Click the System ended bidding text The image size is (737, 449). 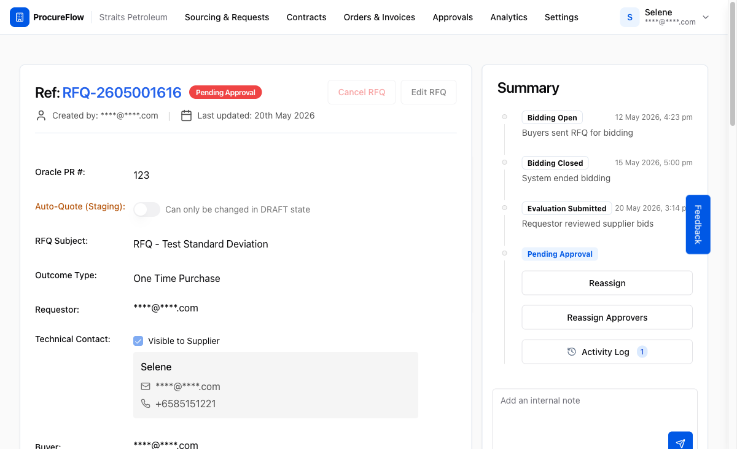pos(566,178)
